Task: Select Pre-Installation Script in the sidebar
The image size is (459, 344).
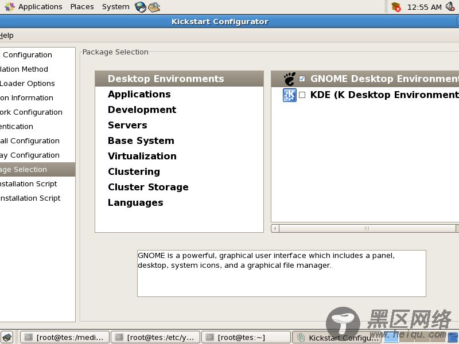Action: (37, 183)
